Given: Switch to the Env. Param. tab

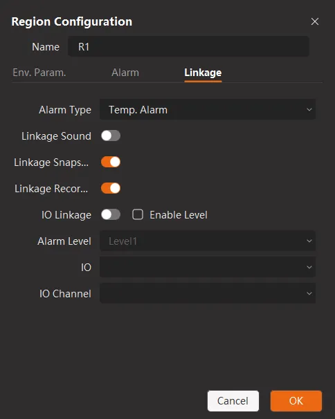Looking at the screenshot, I should tap(39, 73).
